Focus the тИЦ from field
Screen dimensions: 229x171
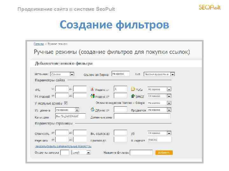click(62, 89)
